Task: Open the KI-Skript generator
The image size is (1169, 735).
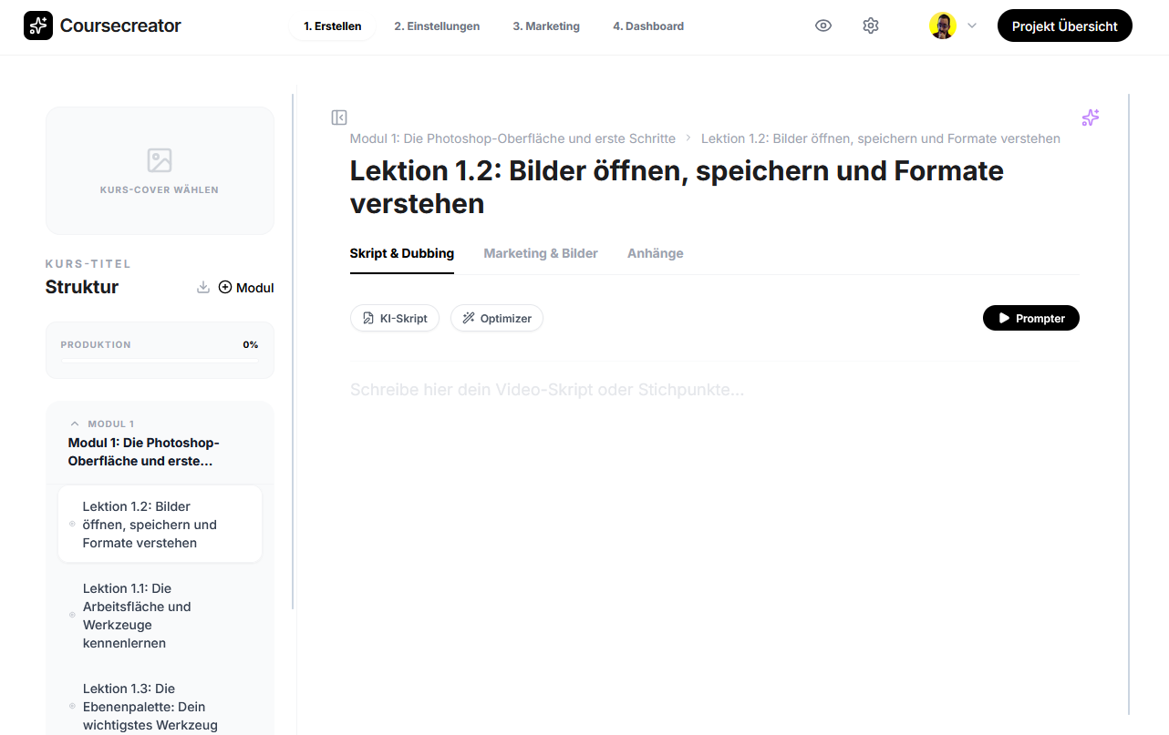Action: [395, 318]
